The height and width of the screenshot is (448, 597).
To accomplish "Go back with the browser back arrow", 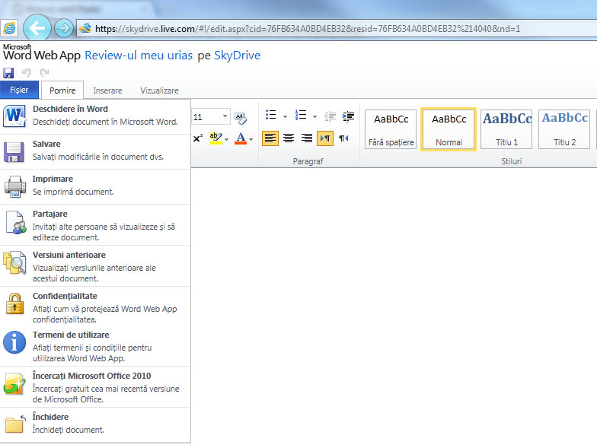I will click(37, 27).
